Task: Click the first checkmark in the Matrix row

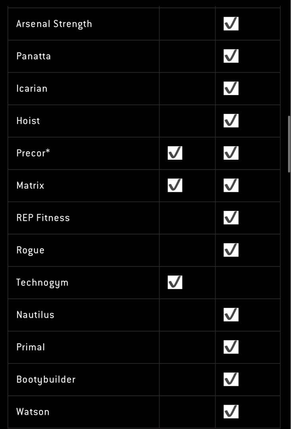Action: 175,185
